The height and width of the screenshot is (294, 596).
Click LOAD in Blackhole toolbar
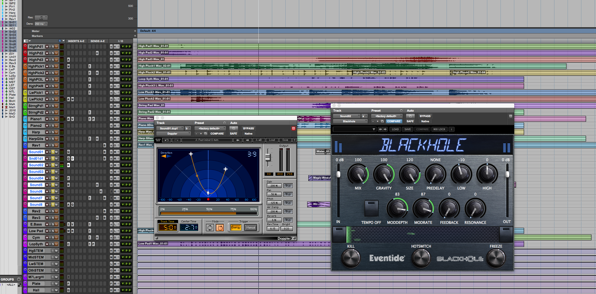tap(395, 129)
